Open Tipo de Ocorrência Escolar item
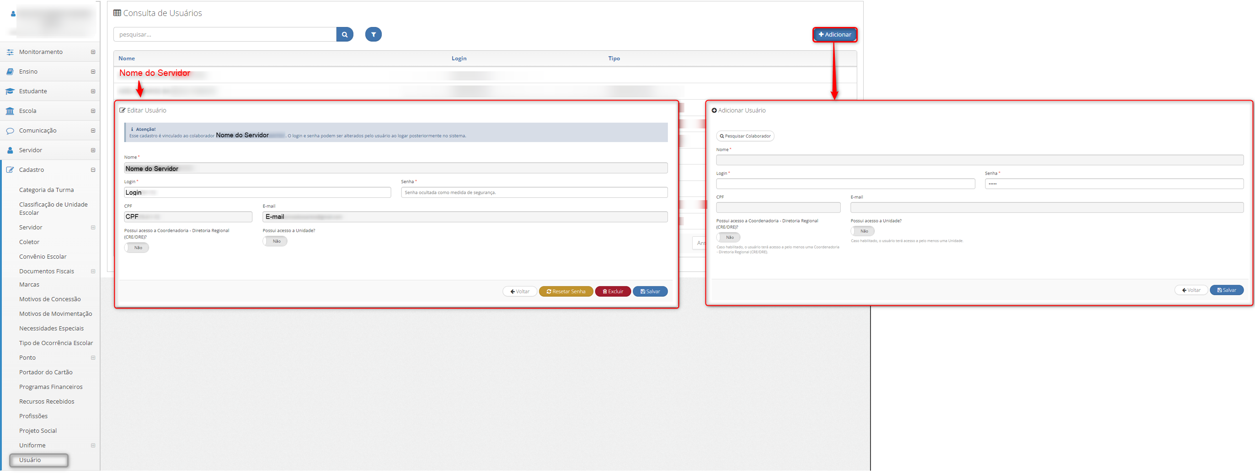The height and width of the screenshot is (473, 1255). (x=56, y=343)
